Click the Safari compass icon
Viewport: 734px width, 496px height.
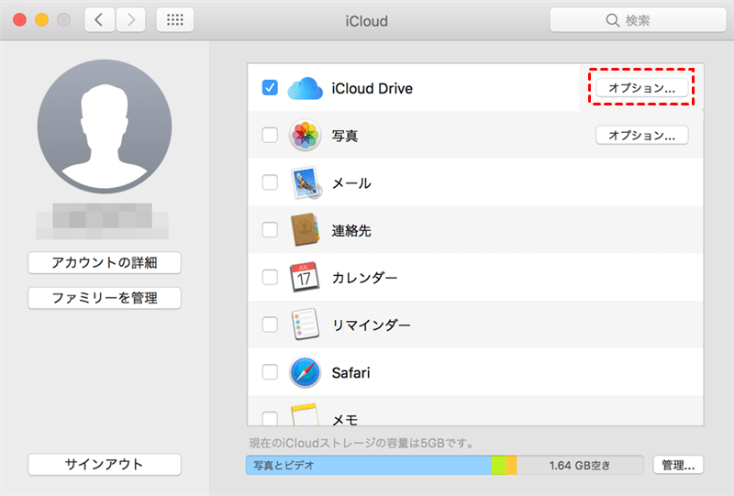[305, 372]
